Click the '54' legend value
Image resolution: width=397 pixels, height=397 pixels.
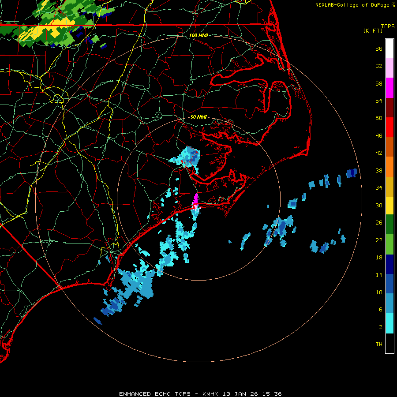pyautogui.click(x=379, y=101)
